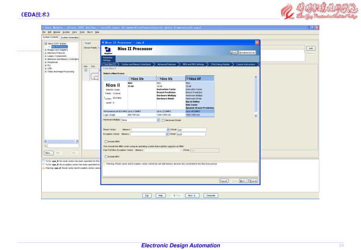Click the About button
This screenshot has width=361, height=250.
(234, 53)
